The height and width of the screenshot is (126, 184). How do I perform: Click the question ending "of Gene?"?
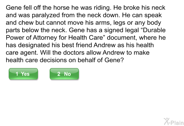(x=111, y=60)
